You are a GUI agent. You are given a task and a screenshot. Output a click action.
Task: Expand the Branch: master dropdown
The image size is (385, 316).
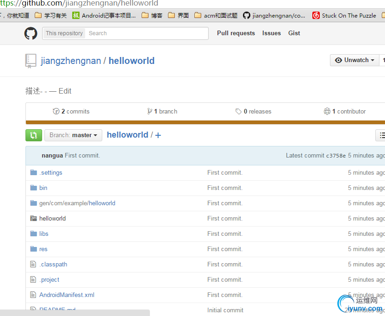click(73, 135)
